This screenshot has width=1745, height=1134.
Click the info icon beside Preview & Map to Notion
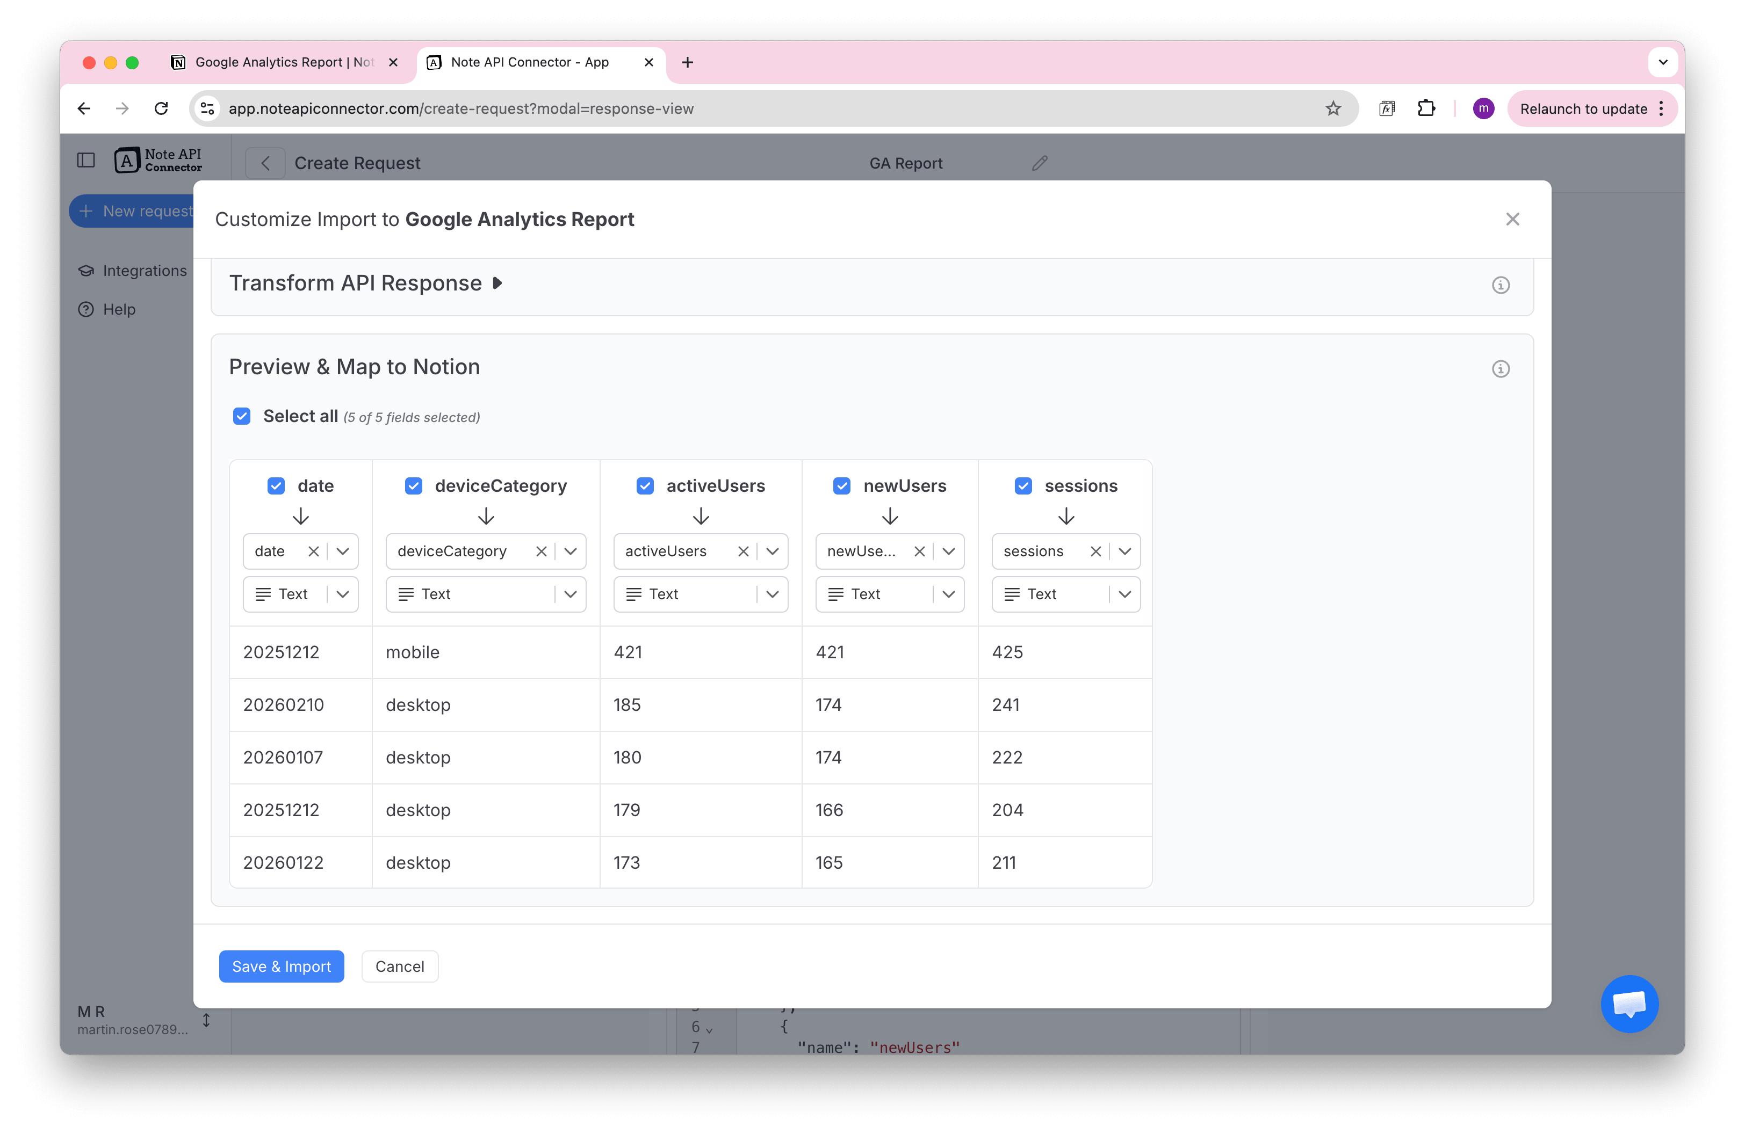point(1501,368)
